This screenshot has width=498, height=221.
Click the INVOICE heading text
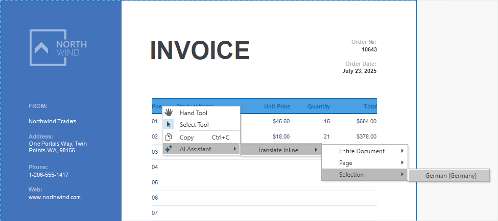click(200, 50)
